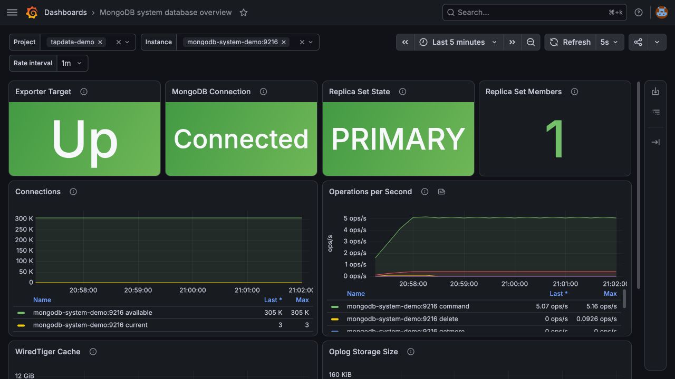Sort Connections legend by Last *

click(273, 300)
